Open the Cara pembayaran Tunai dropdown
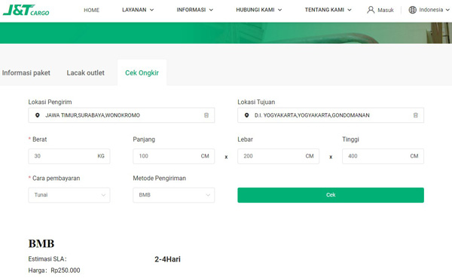The height and width of the screenshot is (278, 452). click(x=69, y=195)
